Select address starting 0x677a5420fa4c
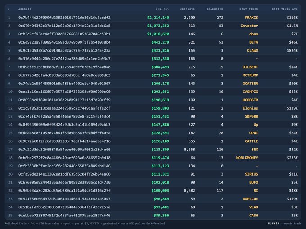Screen dimensions: 306x229 pyautogui.click(x=64, y=75)
